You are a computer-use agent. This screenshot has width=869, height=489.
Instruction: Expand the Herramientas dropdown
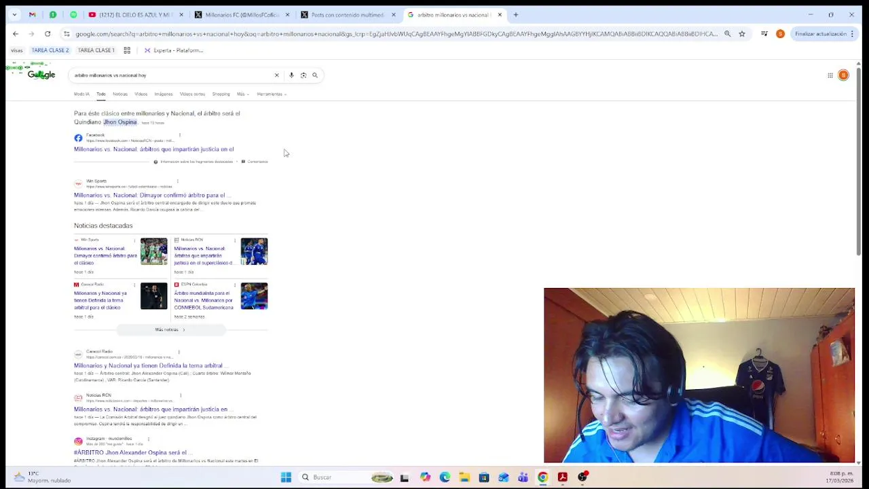coord(272,94)
